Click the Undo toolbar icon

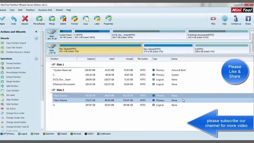tap(13, 19)
